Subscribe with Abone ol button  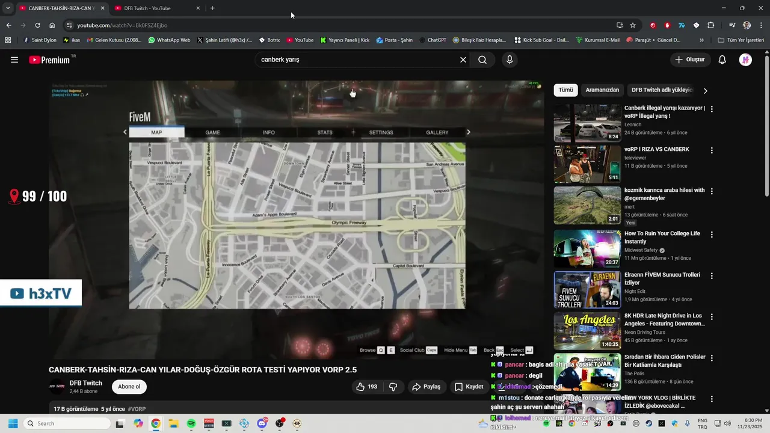tap(129, 387)
